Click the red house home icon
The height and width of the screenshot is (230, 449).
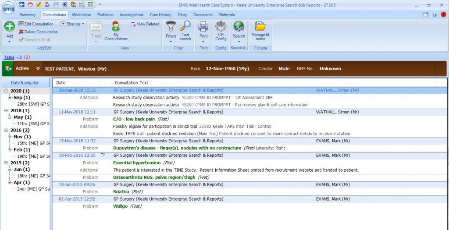point(30,4)
